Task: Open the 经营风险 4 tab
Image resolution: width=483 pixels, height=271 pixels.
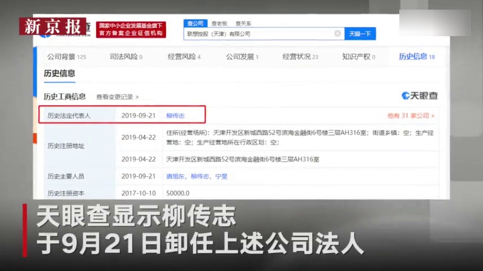Action: coord(184,56)
